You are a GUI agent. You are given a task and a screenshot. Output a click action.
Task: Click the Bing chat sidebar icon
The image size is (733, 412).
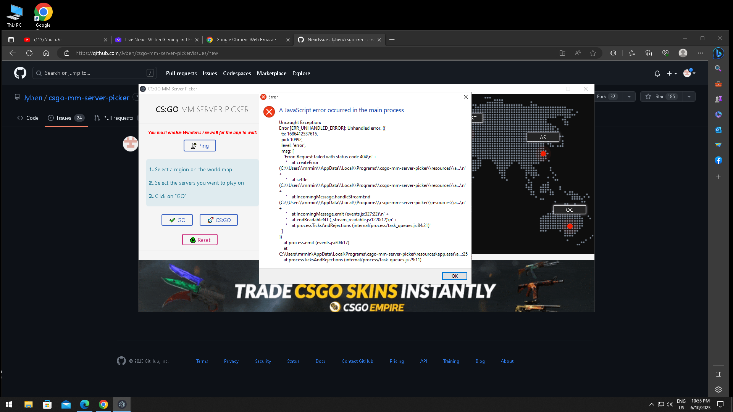718,53
